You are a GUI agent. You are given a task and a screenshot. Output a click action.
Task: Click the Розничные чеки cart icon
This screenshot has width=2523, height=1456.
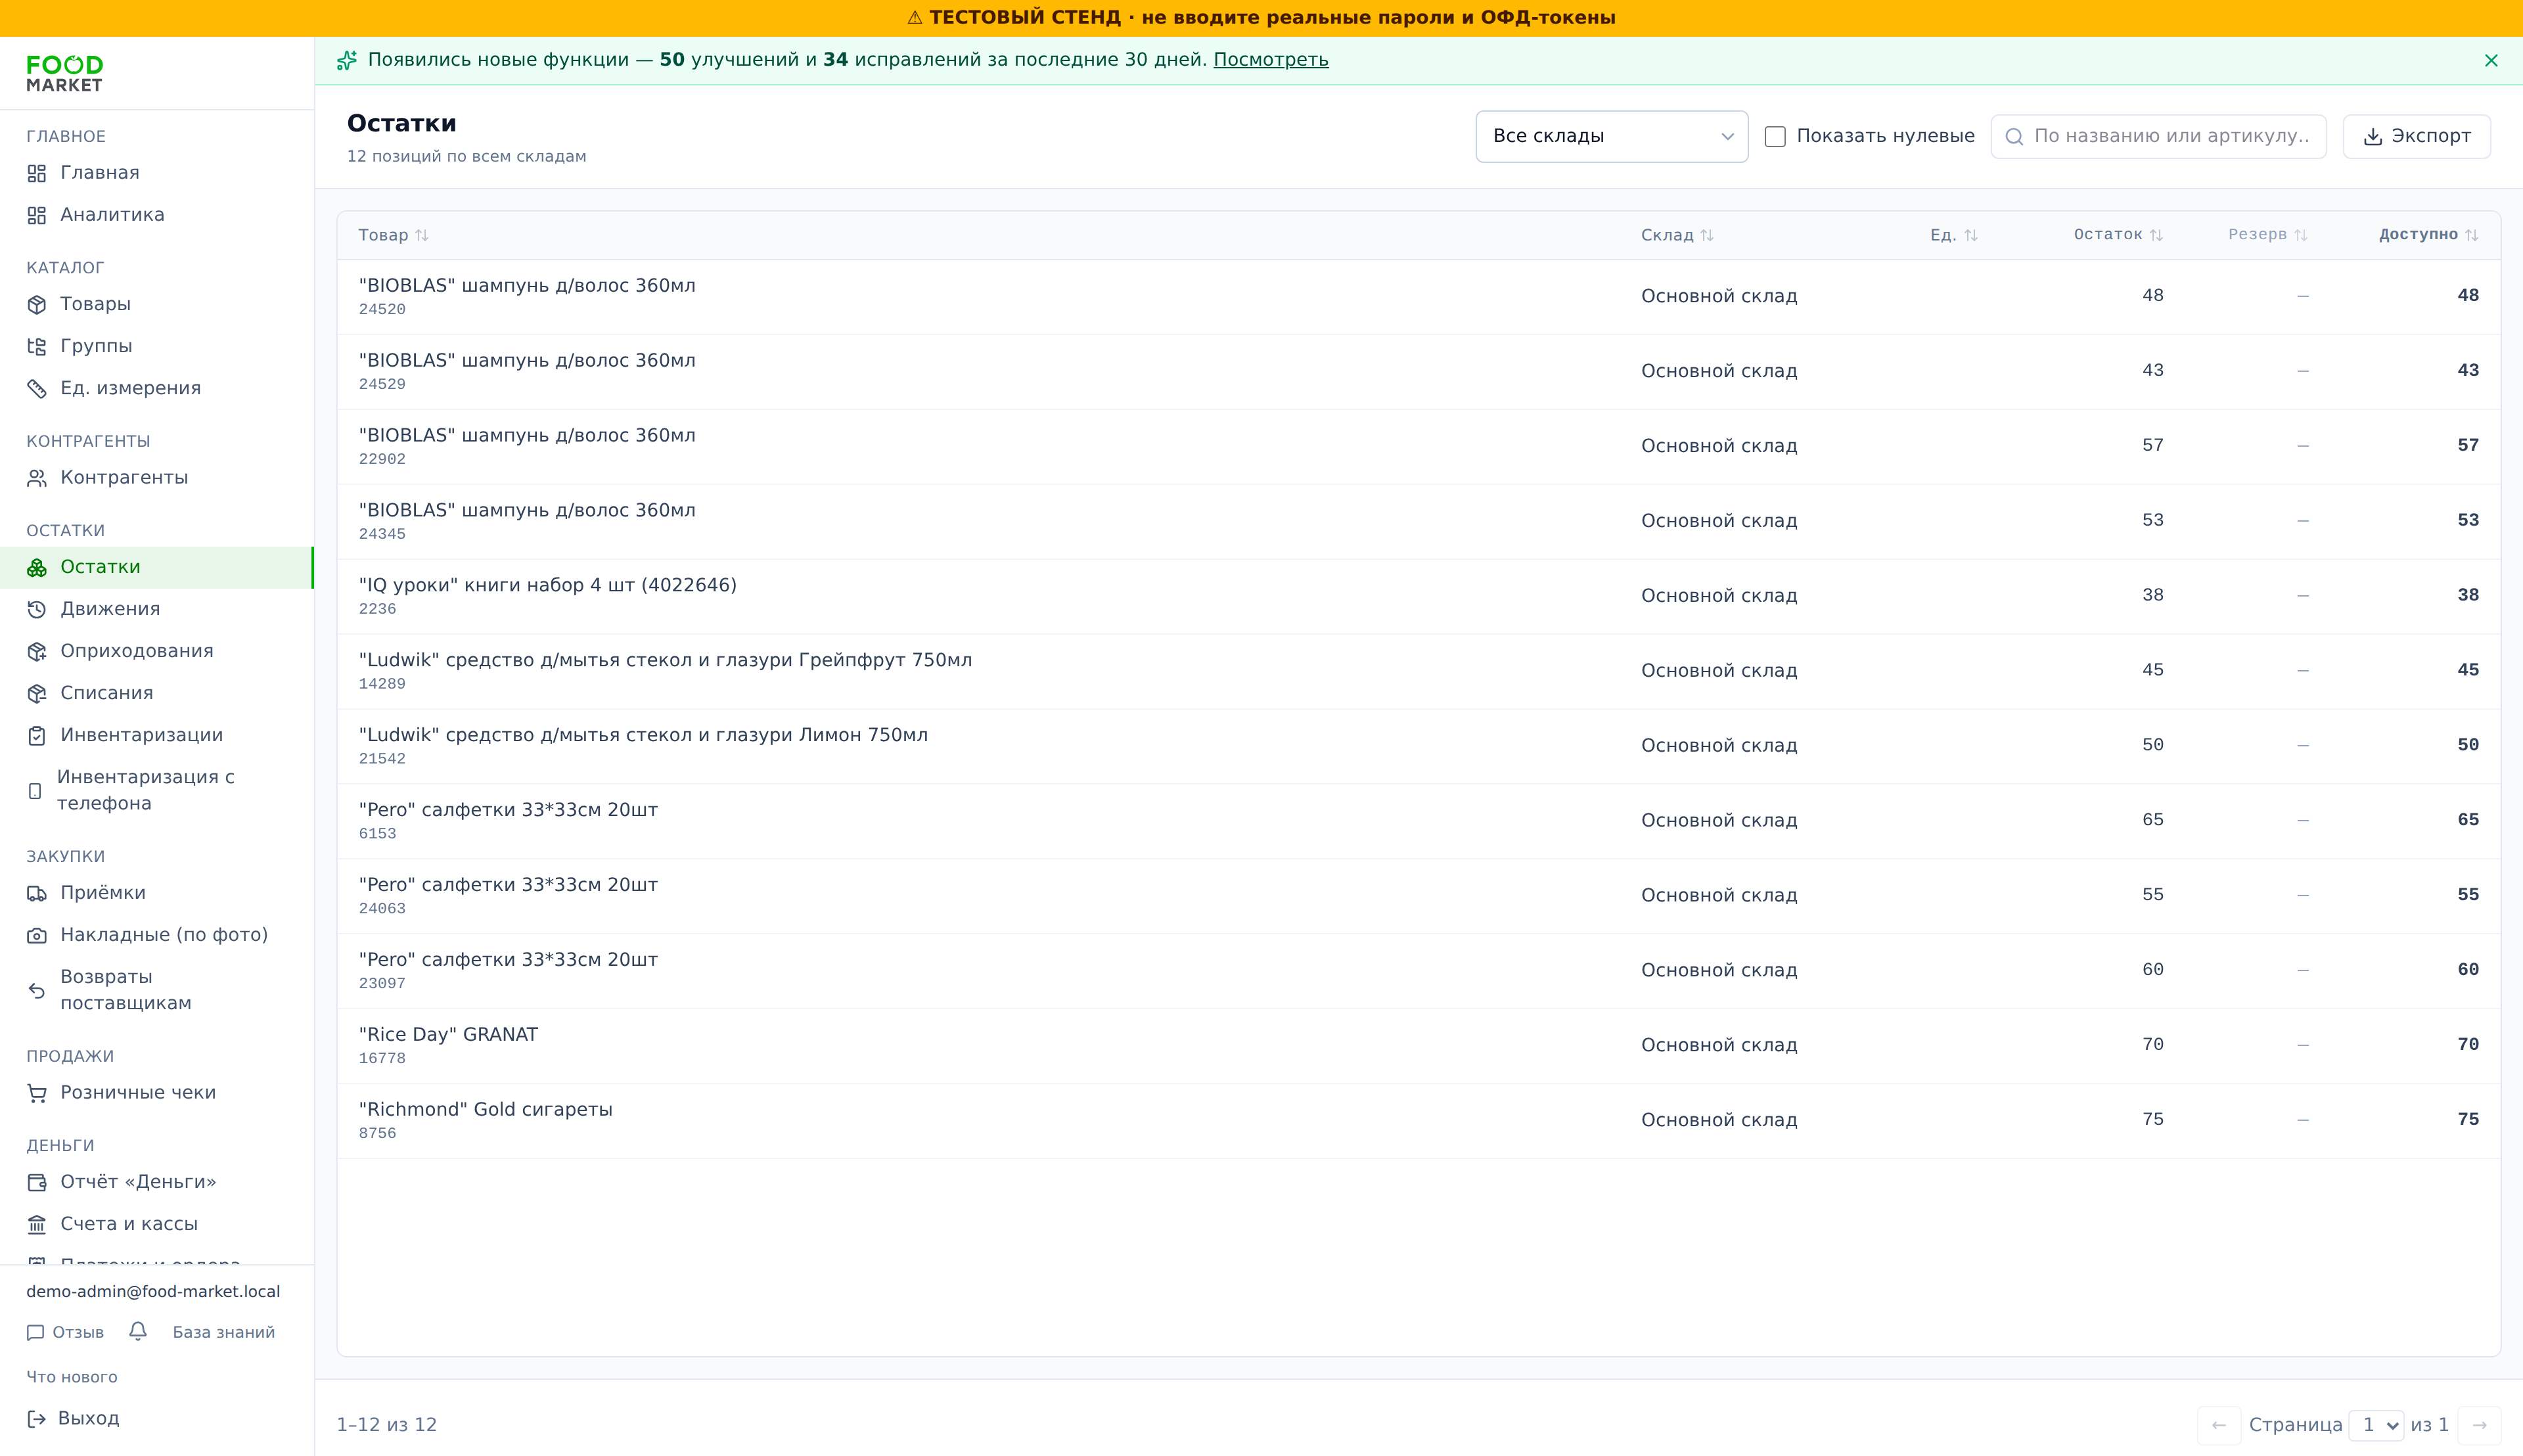click(37, 1093)
